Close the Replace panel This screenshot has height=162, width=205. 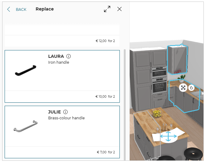click(x=119, y=9)
